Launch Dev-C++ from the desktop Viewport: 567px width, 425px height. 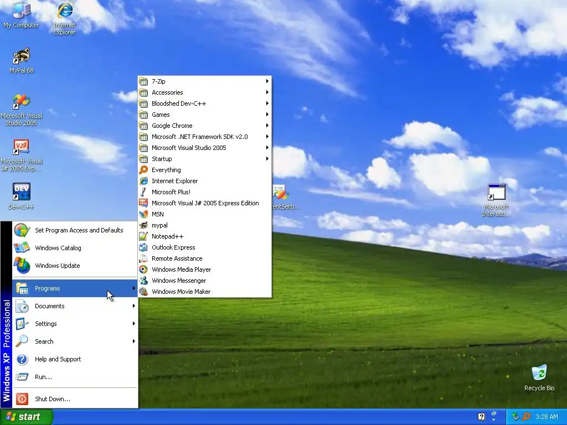22,196
